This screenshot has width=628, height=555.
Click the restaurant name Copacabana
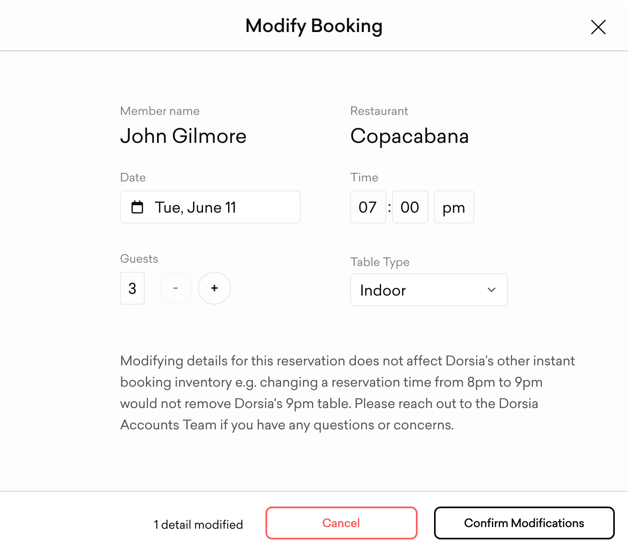click(x=409, y=136)
